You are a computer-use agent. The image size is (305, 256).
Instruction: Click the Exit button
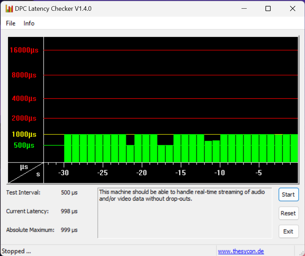pyautogui.click(x=288, y=231)
